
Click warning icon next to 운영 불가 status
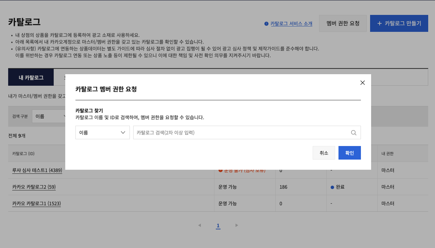pos(220,171)
